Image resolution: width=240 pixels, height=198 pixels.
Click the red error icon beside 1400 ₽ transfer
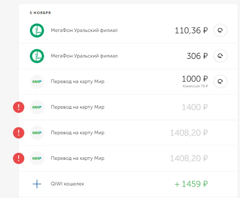pyautogui.click(x=19, y=107)
